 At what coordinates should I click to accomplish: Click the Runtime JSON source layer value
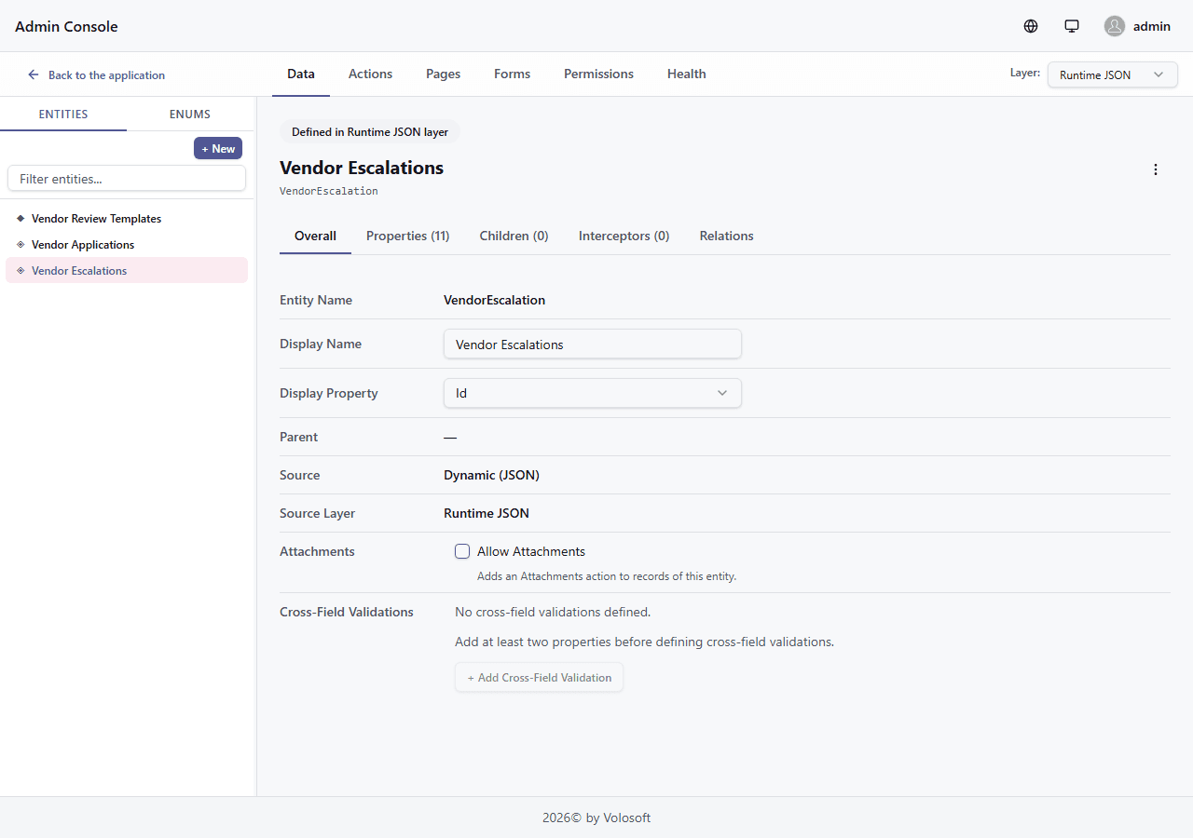(487, 513)
